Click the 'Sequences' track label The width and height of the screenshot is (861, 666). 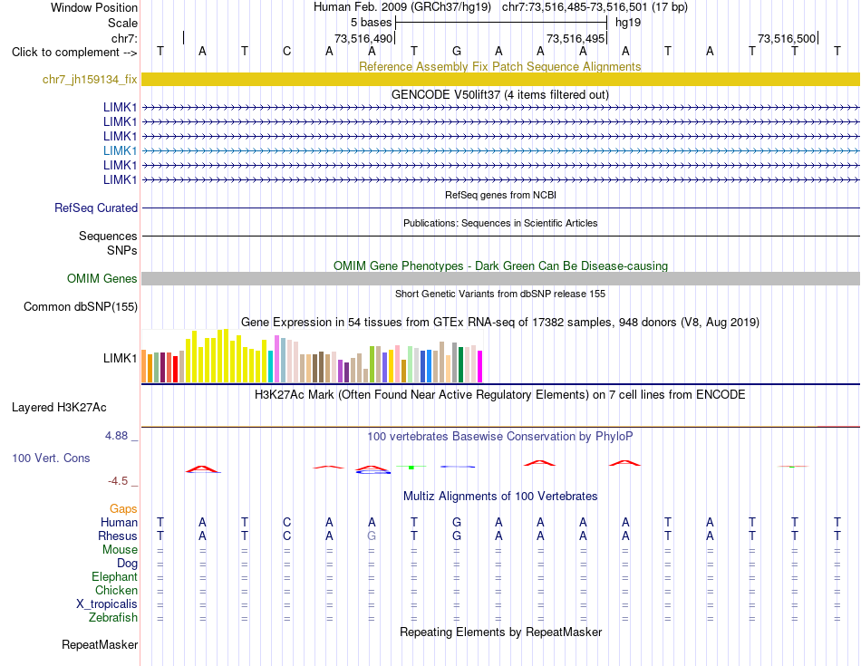(x=108, y=236)
